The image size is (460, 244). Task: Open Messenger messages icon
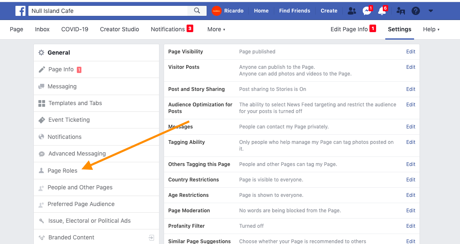(x=367, y=11)
